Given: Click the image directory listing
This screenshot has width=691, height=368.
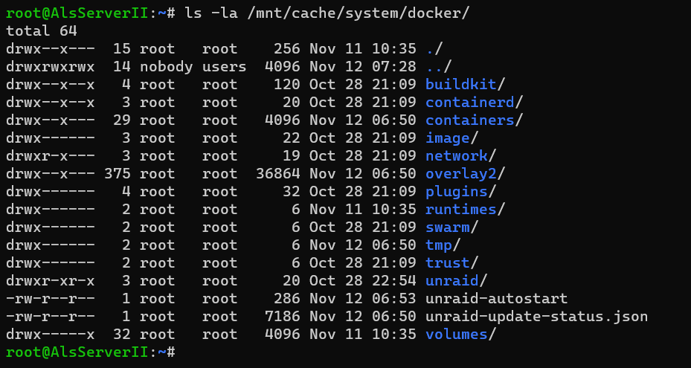Looking at the screenshot, I should 448,138.
